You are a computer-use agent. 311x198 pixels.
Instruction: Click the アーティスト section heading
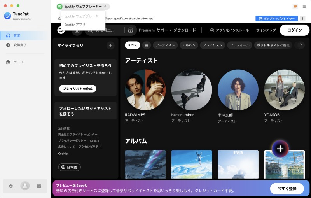[x=142, y=61]
